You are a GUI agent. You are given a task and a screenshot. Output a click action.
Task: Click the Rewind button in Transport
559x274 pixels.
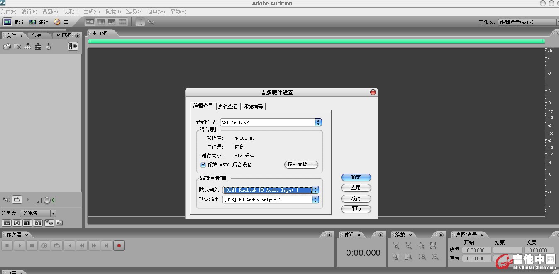pyautogui.click(x=82, y=246)
